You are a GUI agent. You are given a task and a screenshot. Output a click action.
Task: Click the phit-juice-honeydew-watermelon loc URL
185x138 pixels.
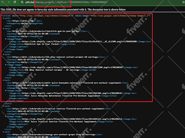pos(67,83)
